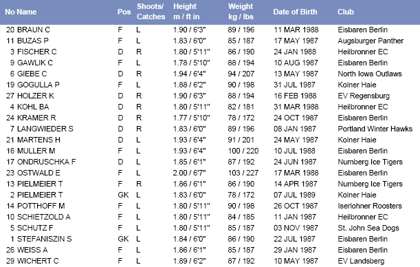The height and width of the screenshot is (267, 420).
Task: Click the Weight kg / lbs header
Action: (x=241, y=12)
